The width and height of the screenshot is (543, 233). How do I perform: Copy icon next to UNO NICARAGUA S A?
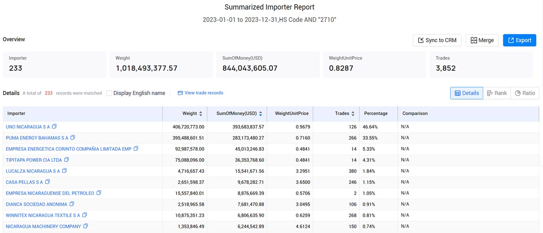point(54,127)
